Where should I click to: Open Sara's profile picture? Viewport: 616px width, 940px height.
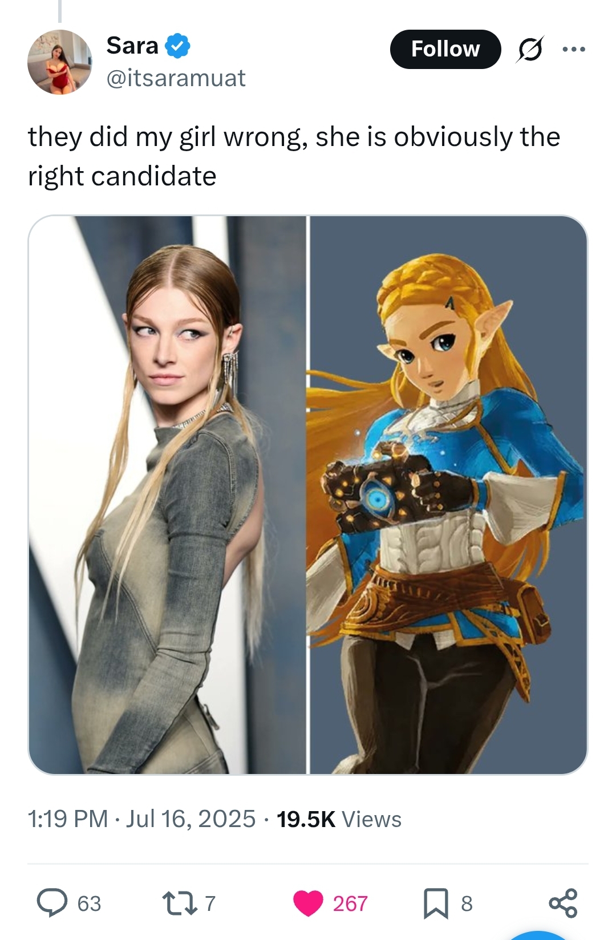pyautogui.click(x=60, y=62)
